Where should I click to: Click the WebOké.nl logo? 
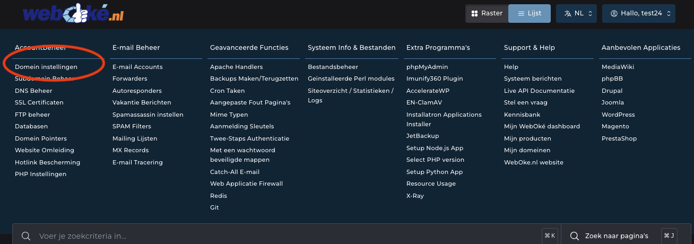(73, 13)
